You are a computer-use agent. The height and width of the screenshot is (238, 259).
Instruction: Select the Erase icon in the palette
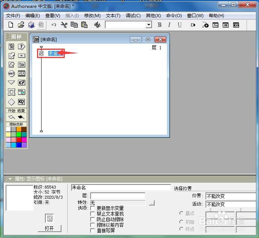tap(11, 65)
